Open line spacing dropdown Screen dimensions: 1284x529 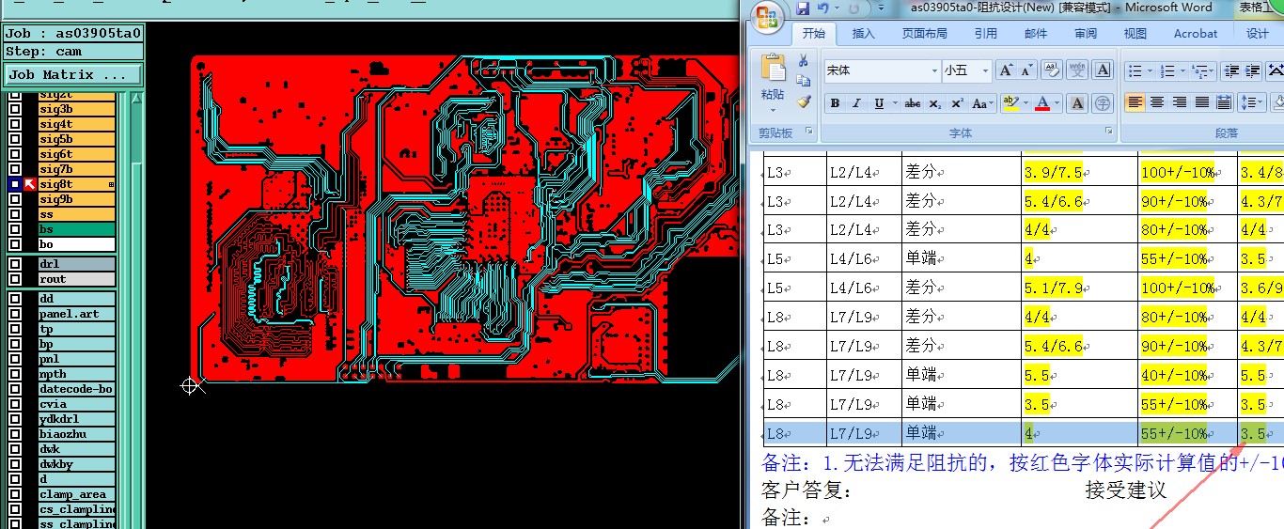pos(1251,102)
